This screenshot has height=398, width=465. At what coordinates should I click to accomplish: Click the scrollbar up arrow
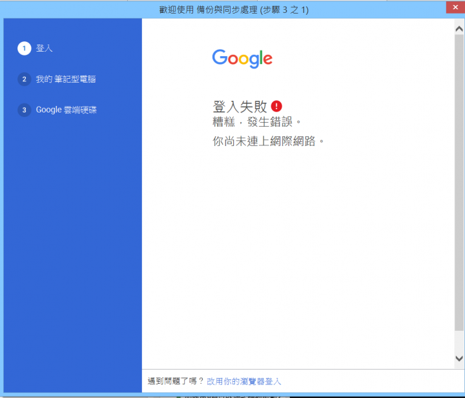[459, 29]
